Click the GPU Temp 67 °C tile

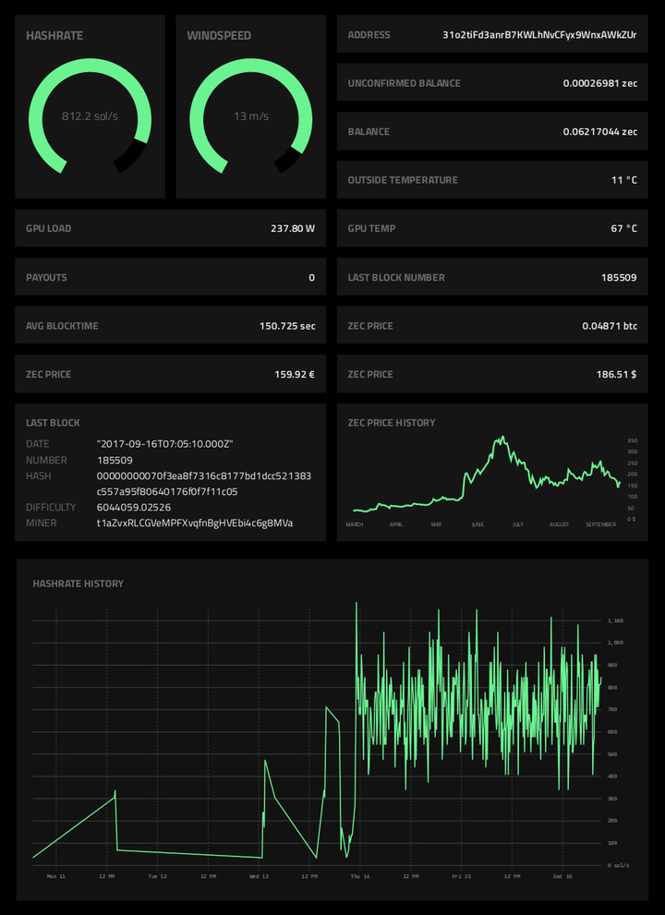(x=492, y=228)
